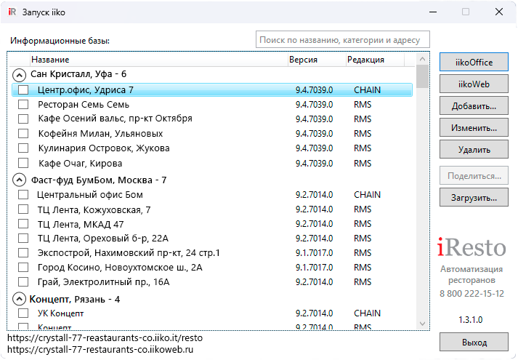Collapse the Фаст-фуд БумБом, Москва group

(x=19, y=180)
